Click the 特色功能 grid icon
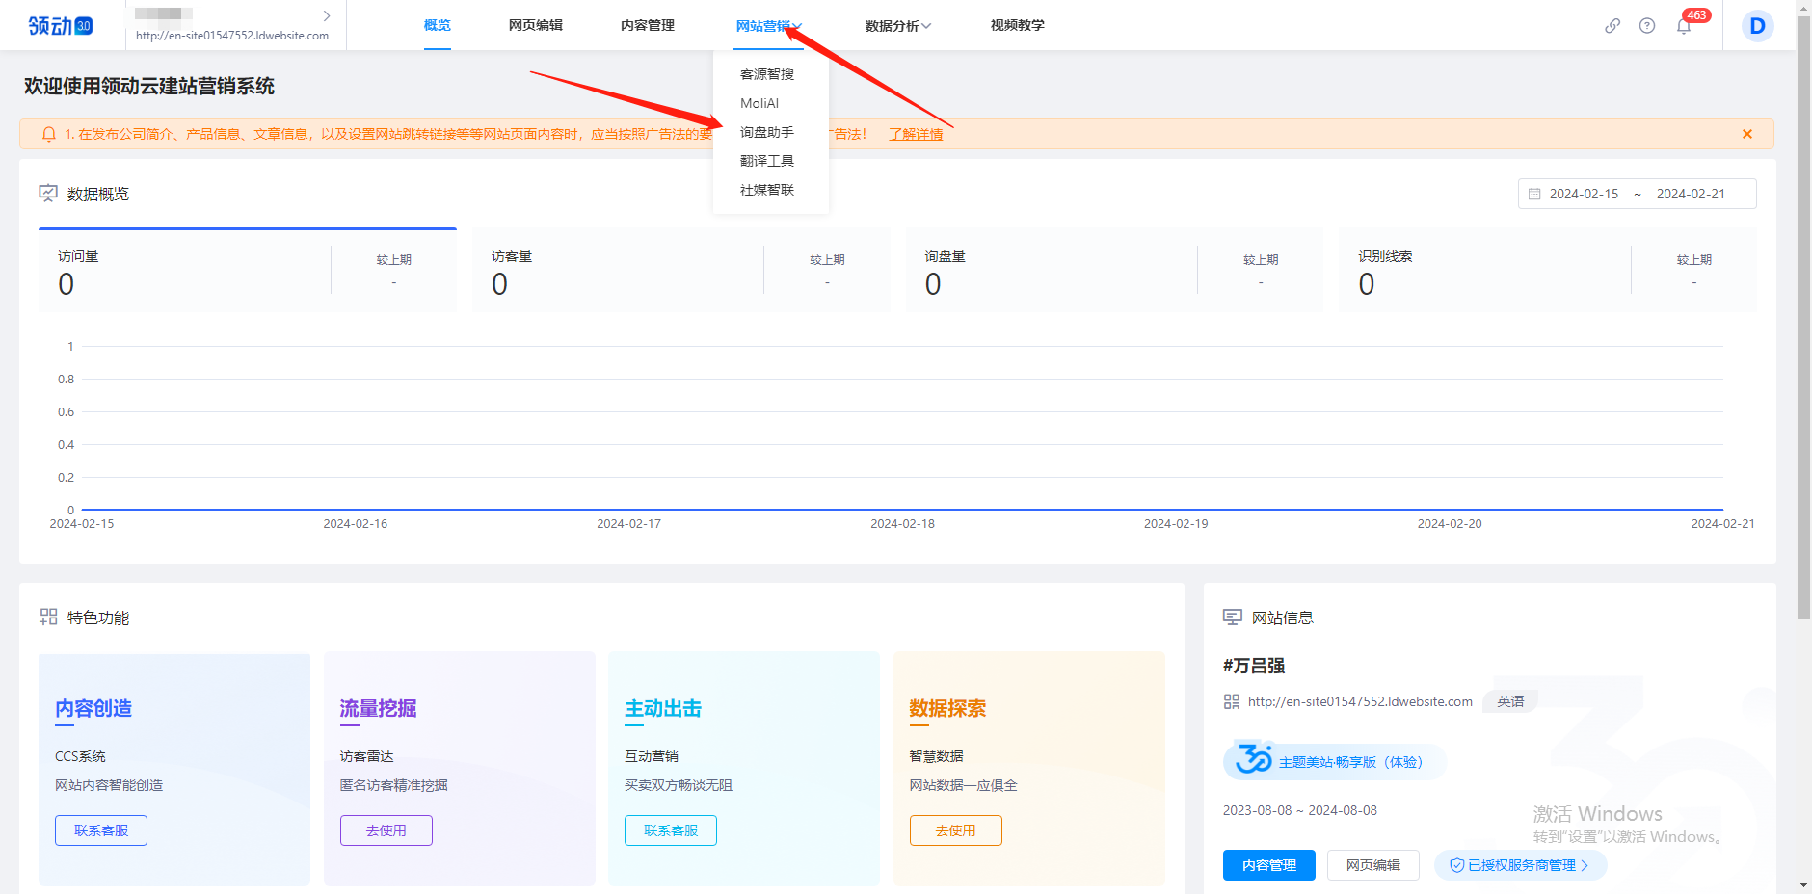 (47, 617)
